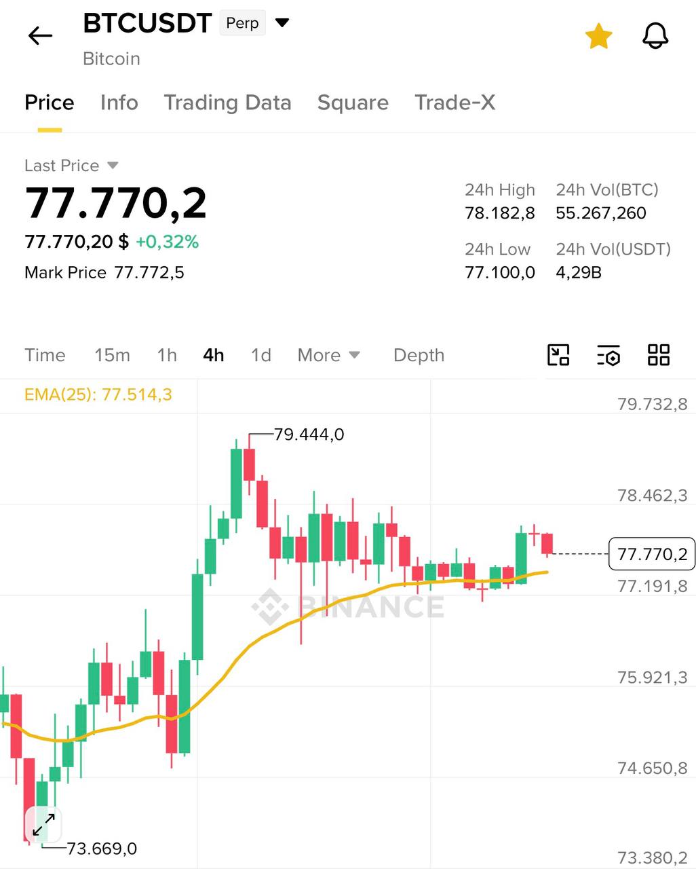Show the Depth chart view
This screenshot has height=869, width=696.
(419, 355)
